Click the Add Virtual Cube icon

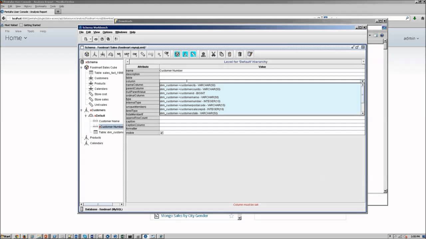point(177,54)
